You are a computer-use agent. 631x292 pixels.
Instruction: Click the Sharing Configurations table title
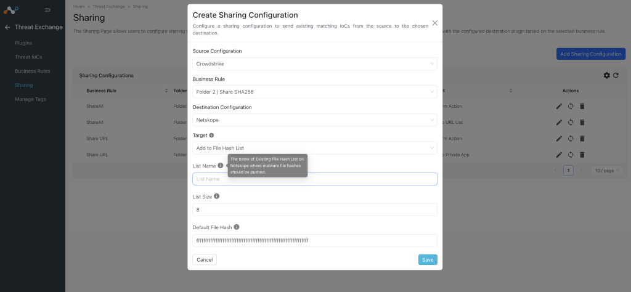pyautogui.click(x=106, y=75)
